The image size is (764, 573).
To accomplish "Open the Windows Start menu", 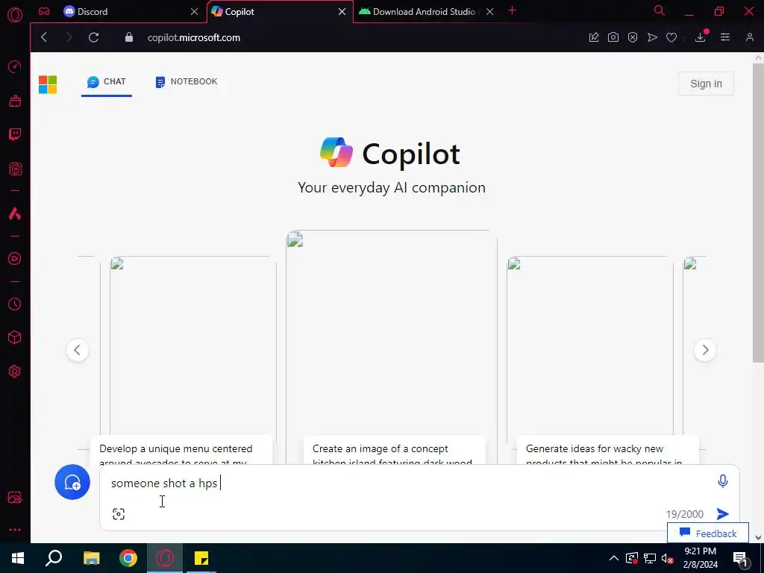I will pos(18,558).
